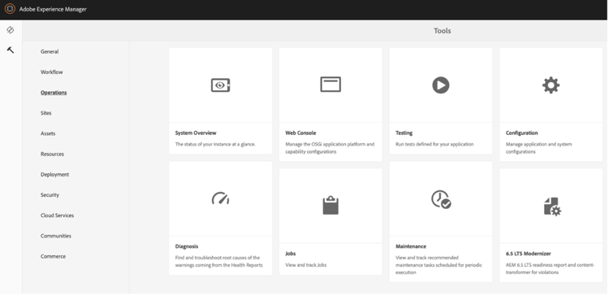Select General in the Tools sidebar
The height and width of the screenshot is (296, 609).
point(50,51)
